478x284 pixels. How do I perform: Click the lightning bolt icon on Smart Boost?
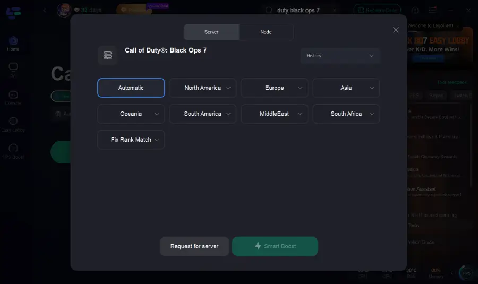pyautogui.click(x=258, y=246)
